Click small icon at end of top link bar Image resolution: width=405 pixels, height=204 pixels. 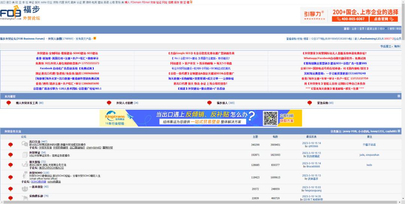(191, 2)
